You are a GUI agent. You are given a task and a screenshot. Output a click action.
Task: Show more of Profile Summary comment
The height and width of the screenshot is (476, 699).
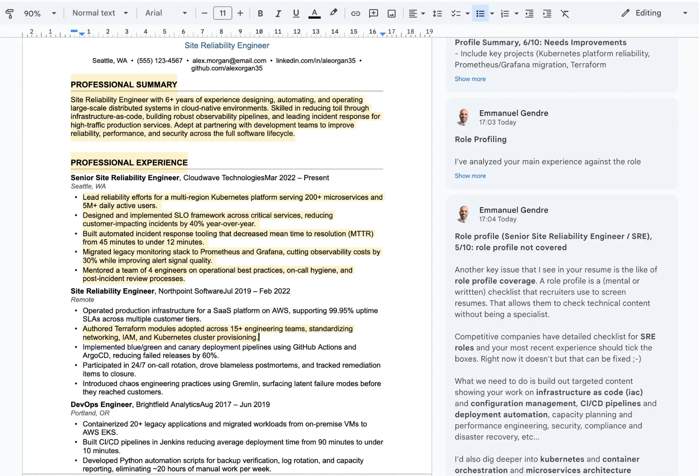coord(470,79)
